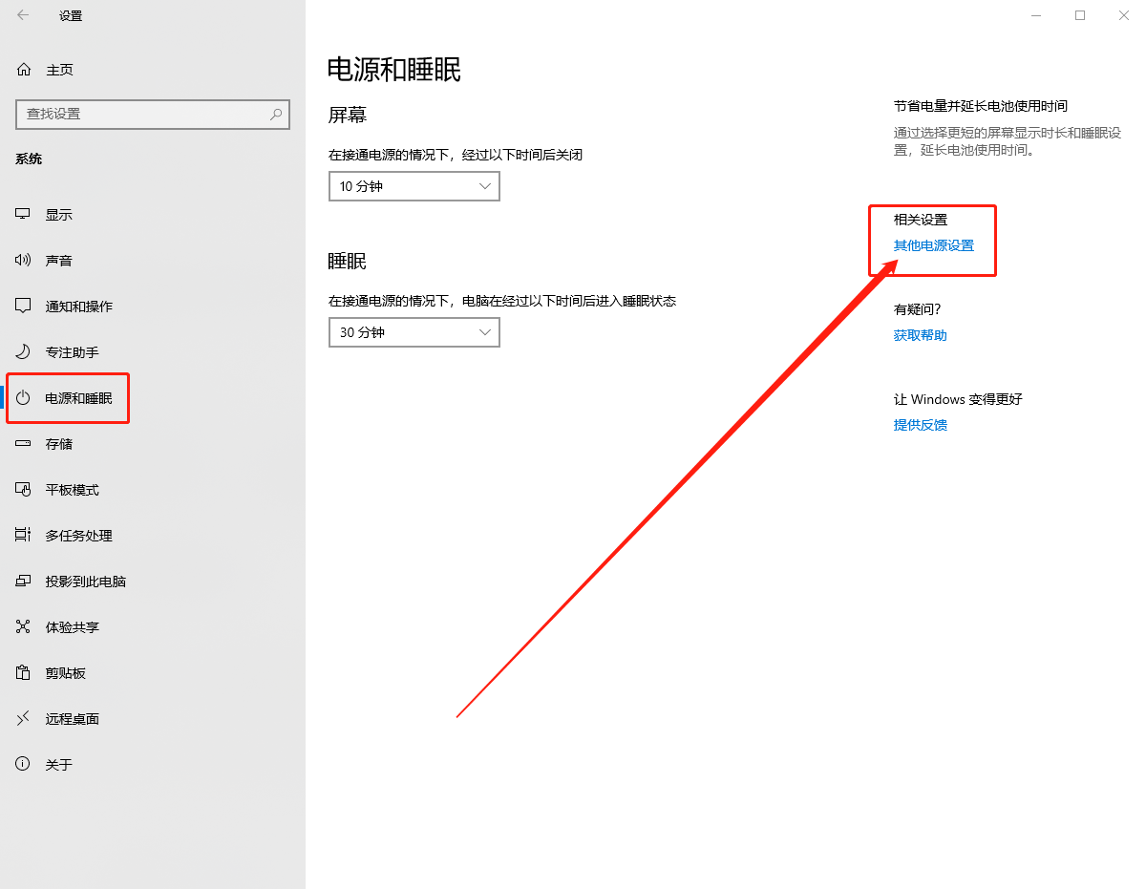
Task: Open the sleep timeout dropdown showing 30 分钟
Action: [x=414, y=332]
